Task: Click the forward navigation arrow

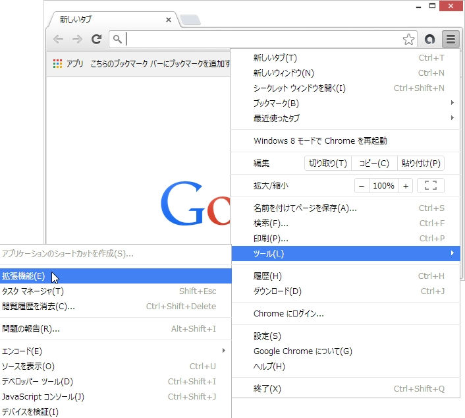Action: [x=78, y=39]
